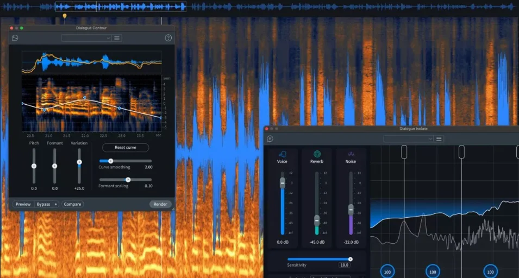Select the Reverb value -45.0 dB
The height and width of the screenshot is (278, 519).
(317, 242)
